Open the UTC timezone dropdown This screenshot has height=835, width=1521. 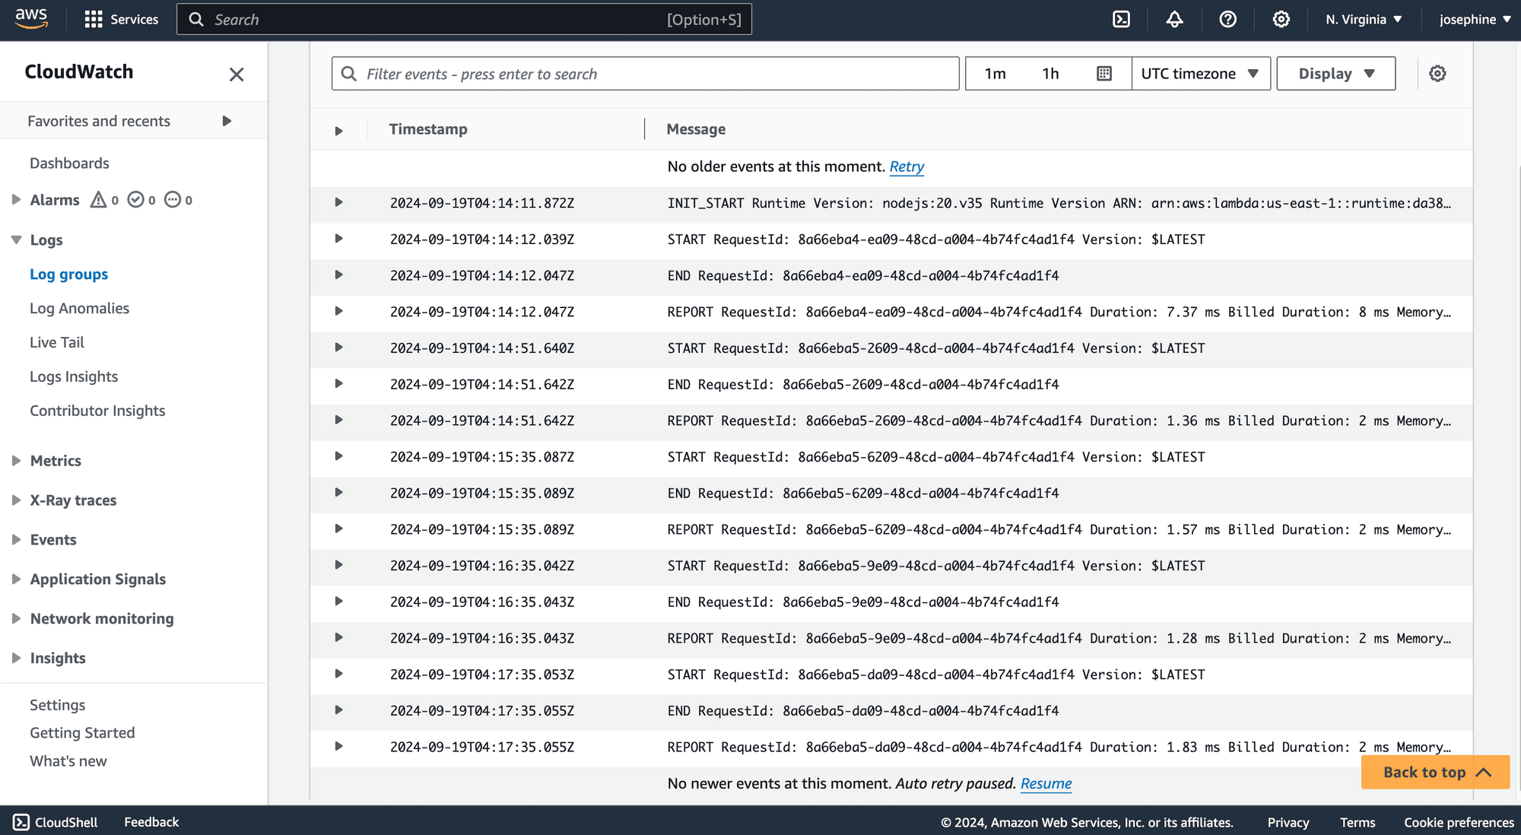click(1201, 74)
